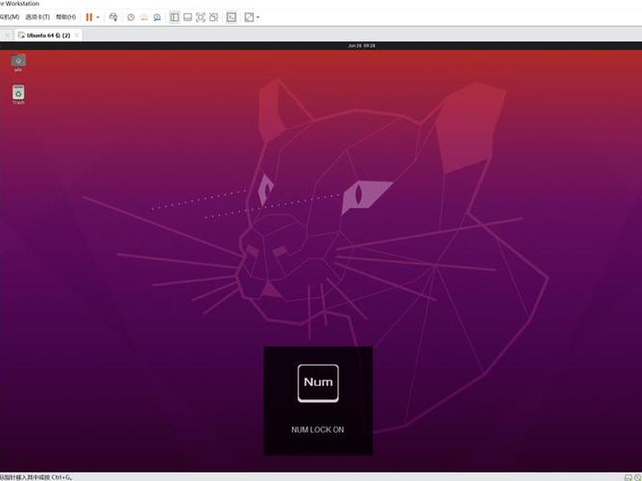Open the Trash icon on the Ubuntu desktop

[18, 95]
